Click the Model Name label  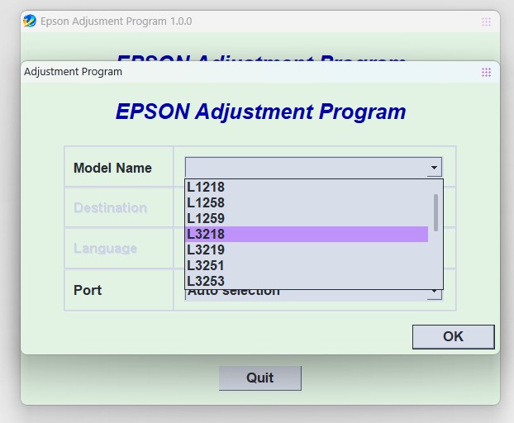coord(112,168)
